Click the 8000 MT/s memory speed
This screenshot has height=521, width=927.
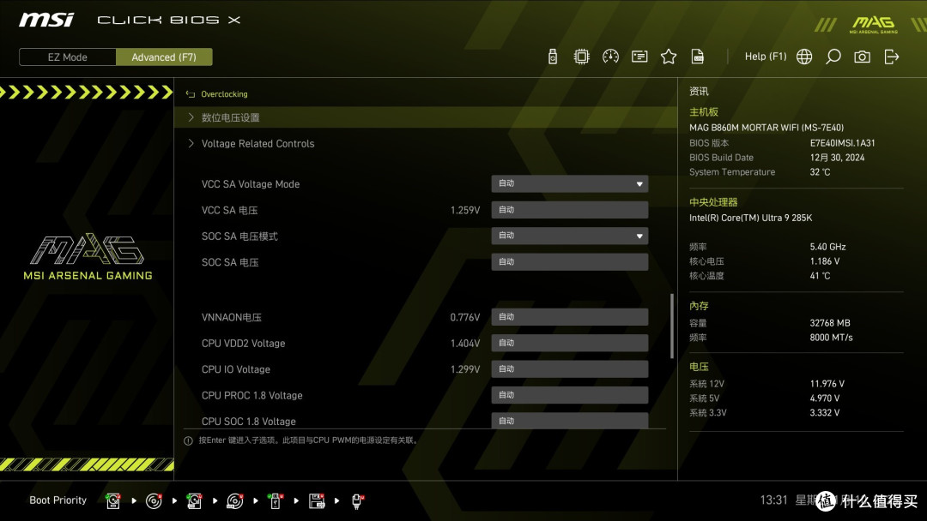[831, 338]
